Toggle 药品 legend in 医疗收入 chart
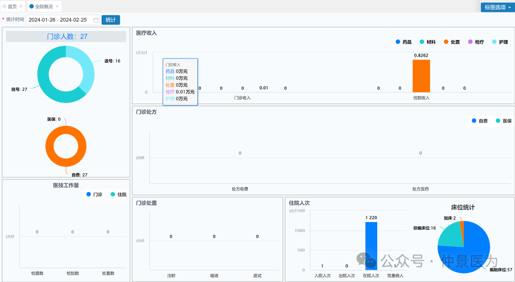The height and width of the screenshot is (282, 515). point(403,42)
